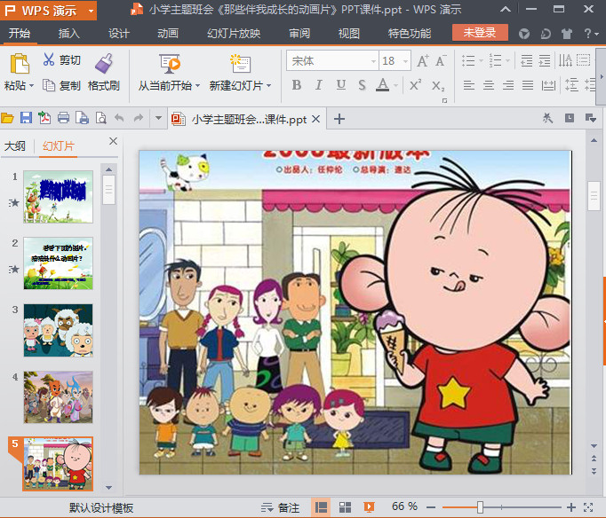Expand 新建幻灯片 dropdown arrow
The height and width of the screenshot is (518, 606).
[268, 85]
